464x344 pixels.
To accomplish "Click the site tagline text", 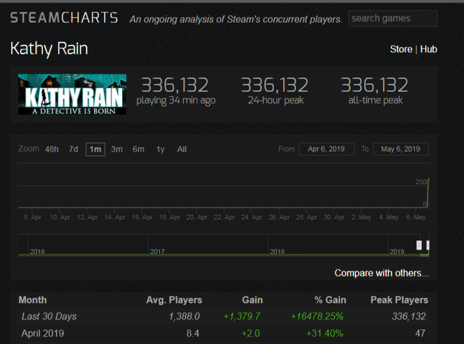I will point(236,19).
